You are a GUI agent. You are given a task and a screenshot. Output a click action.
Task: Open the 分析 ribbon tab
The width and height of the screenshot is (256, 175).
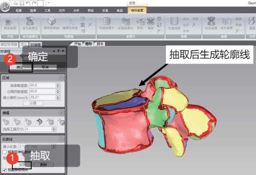pyautogui.click(x=76, y=11)
